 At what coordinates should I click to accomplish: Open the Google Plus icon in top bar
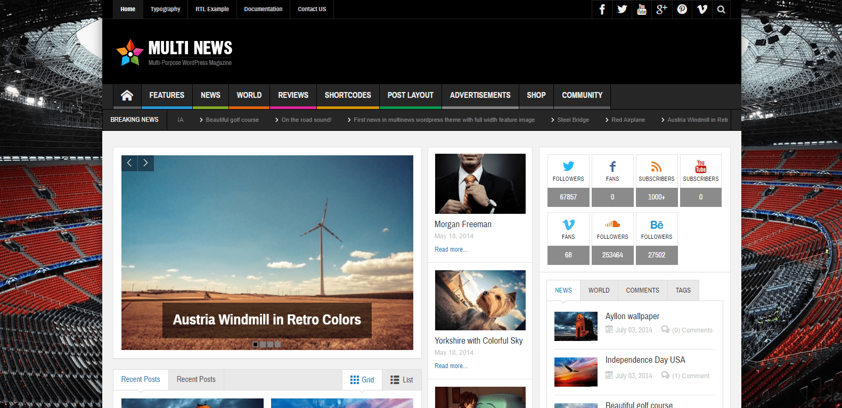click(x=661, y=9)
